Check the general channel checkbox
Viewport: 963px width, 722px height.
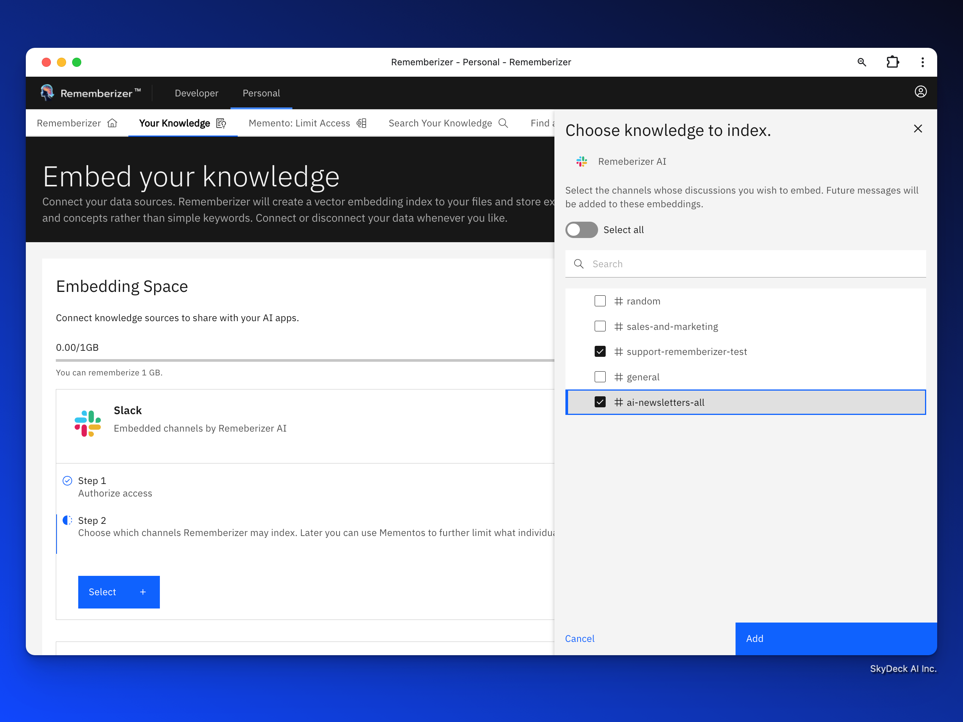(600, 377)
